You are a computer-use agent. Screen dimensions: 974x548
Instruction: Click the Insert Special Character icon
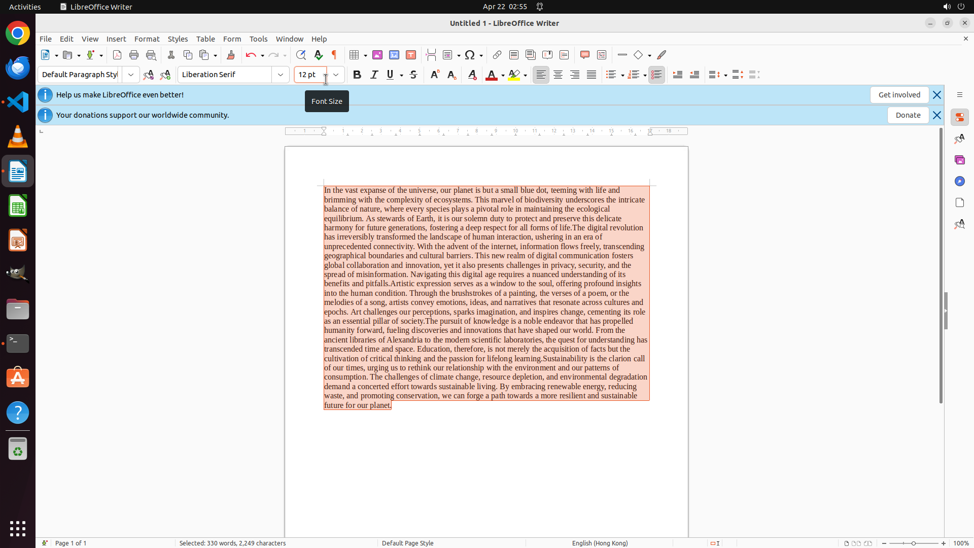pos(470,55)
